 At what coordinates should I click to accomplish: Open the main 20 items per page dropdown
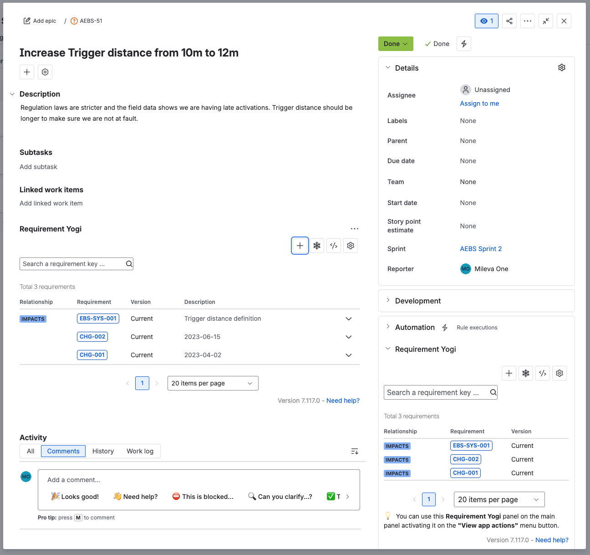(213, 383)
